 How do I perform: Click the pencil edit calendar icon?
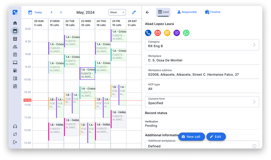point(134,12)
